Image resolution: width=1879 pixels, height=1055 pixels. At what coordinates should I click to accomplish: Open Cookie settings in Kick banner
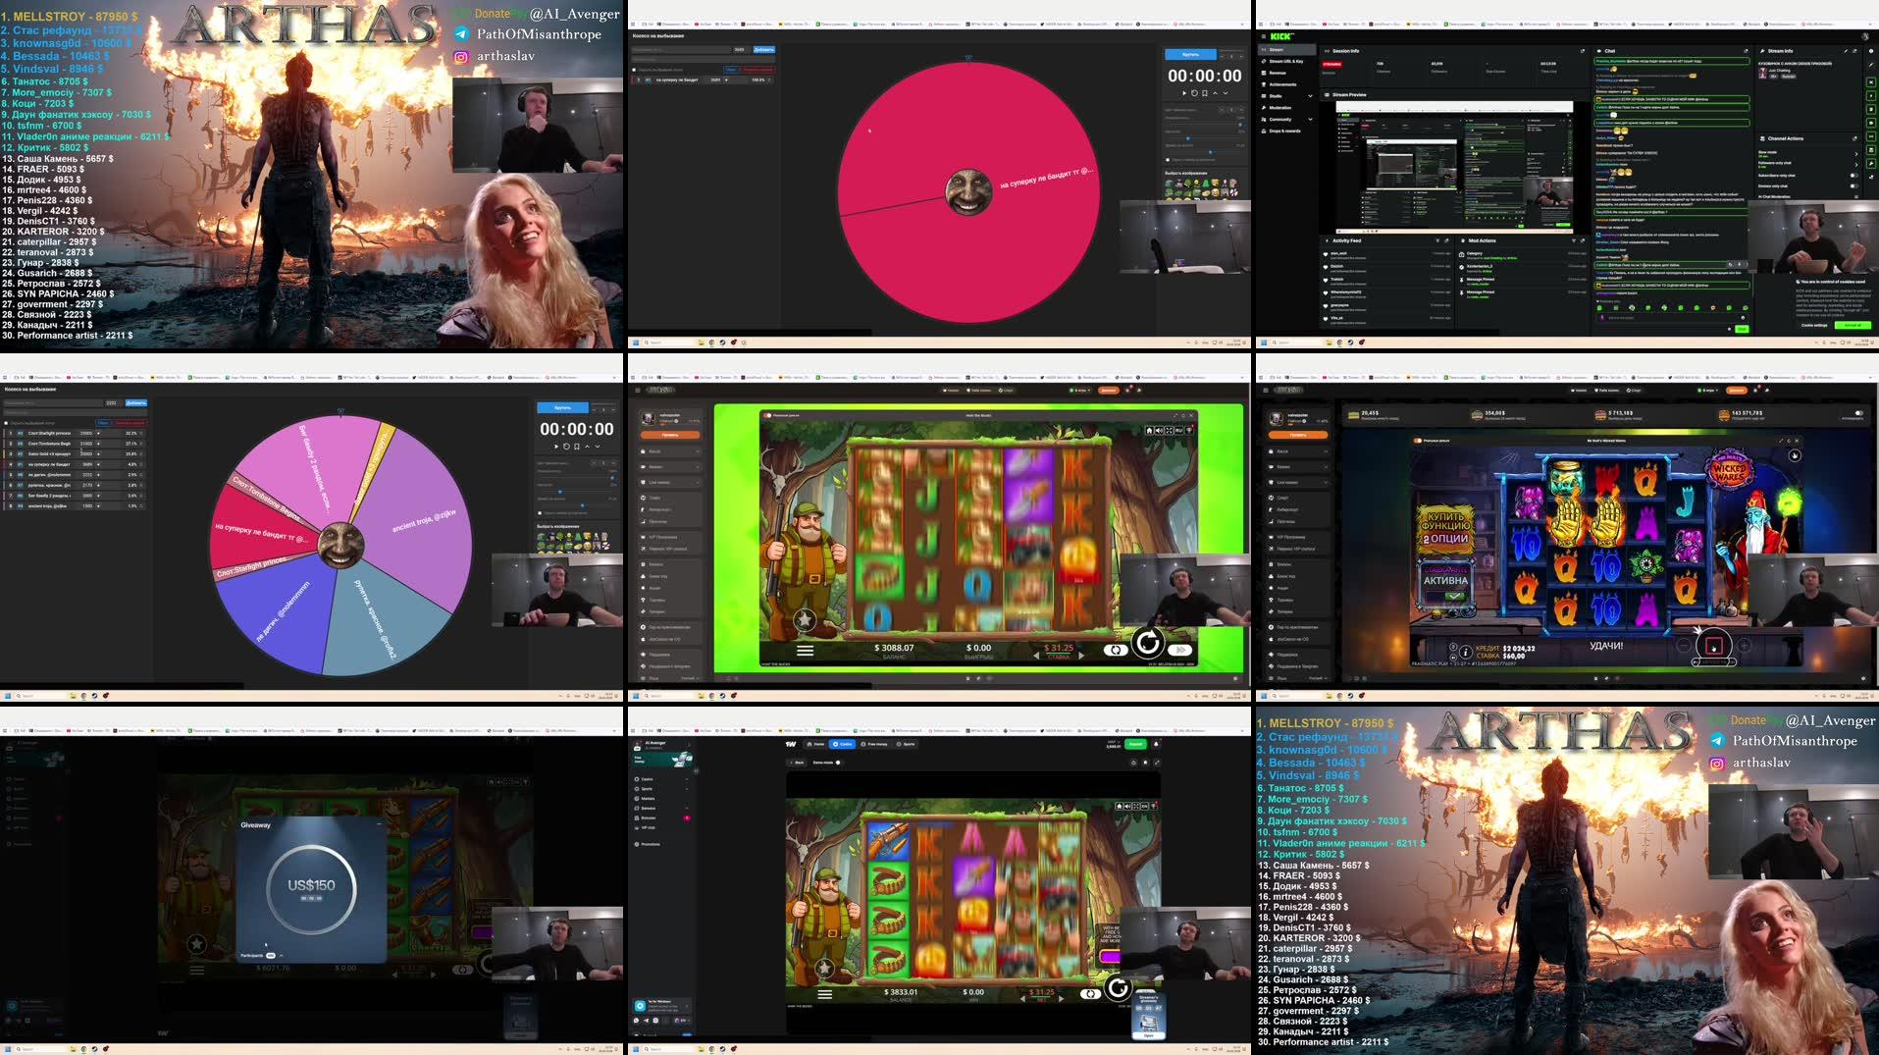click(x=1814, y=325)
